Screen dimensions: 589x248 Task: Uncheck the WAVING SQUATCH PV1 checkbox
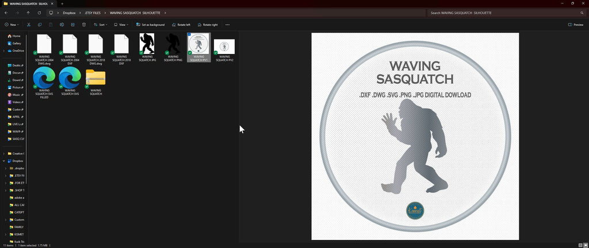click(189, 34)
